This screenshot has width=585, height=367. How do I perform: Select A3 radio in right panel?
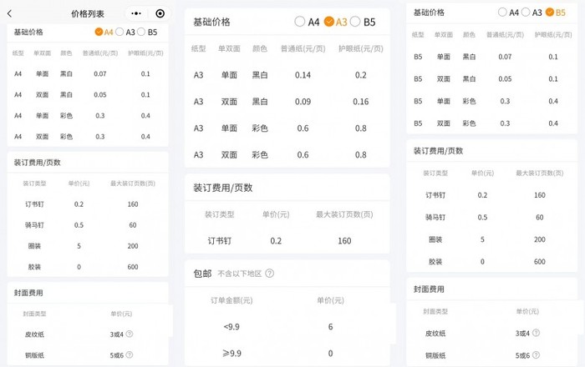[526, 13]
